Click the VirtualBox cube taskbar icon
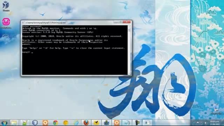The image size is (224, 126). click(35, 123)
